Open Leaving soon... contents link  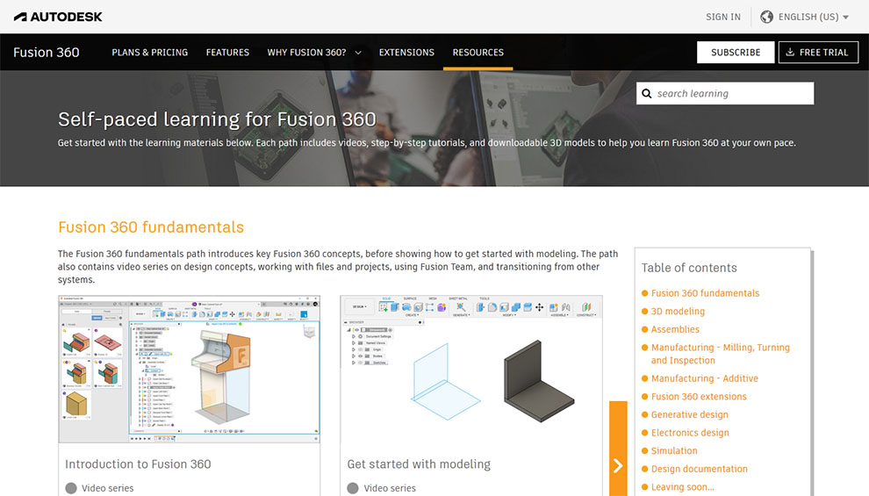pos(683,487)
